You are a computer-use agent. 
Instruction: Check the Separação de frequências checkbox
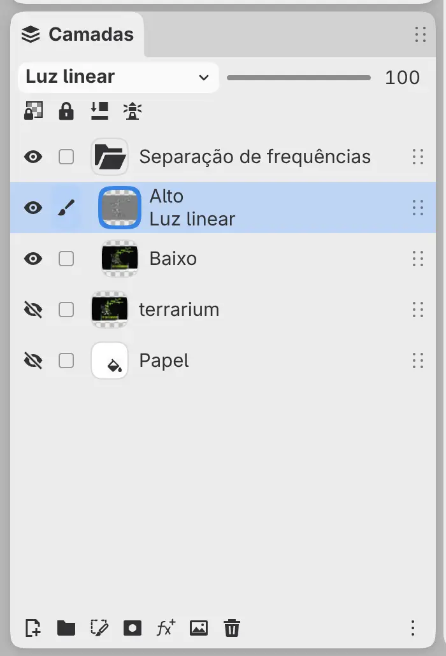coord(66,157)
